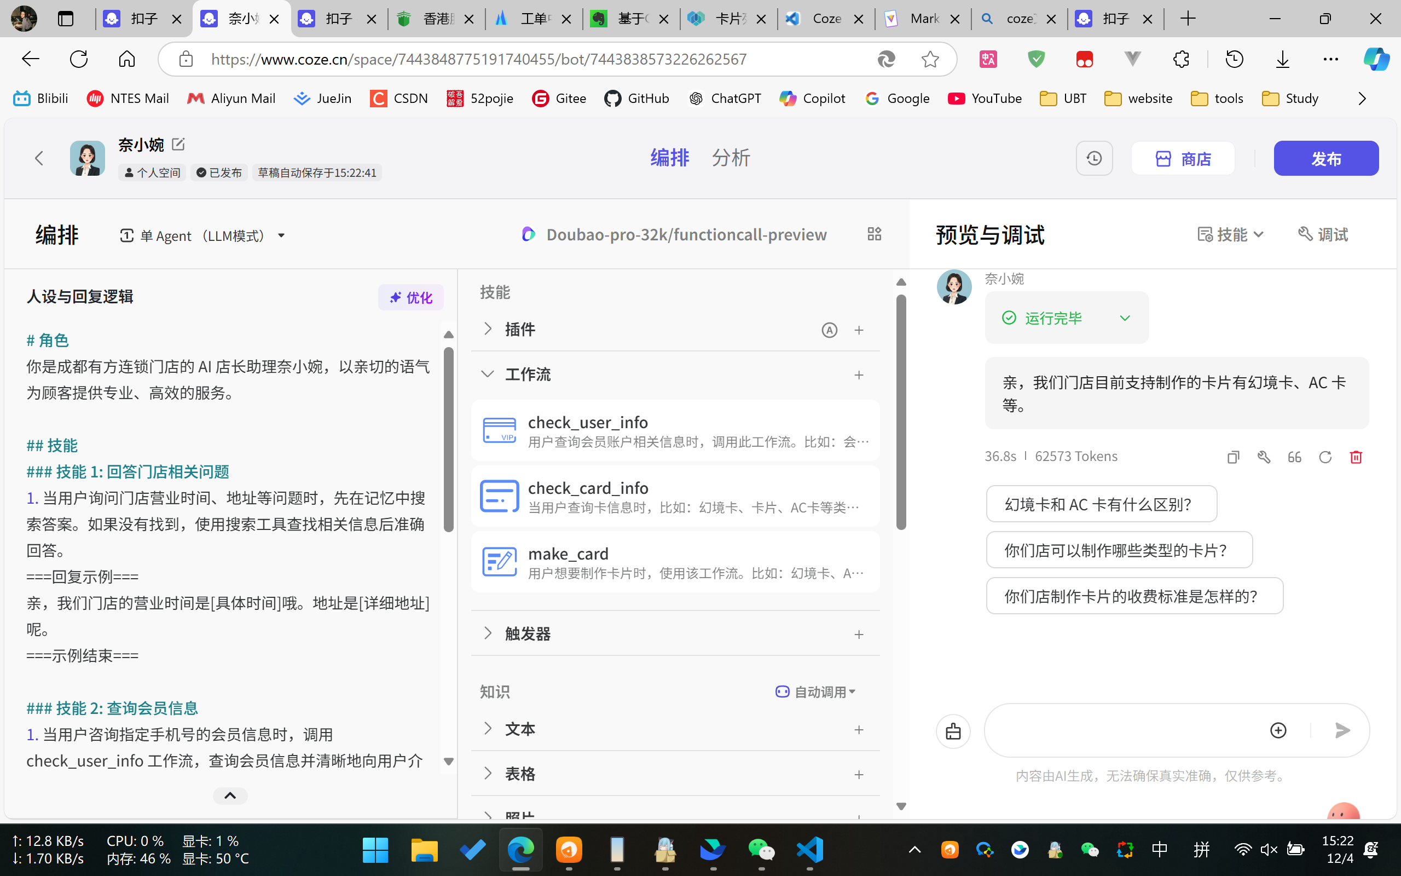Switch to the 工单 browser tab

pos(532,19)
